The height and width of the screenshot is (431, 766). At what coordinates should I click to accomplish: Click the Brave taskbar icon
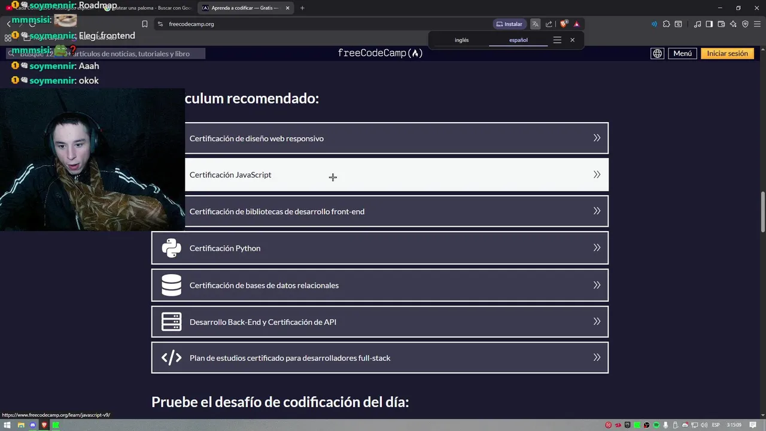44,425
